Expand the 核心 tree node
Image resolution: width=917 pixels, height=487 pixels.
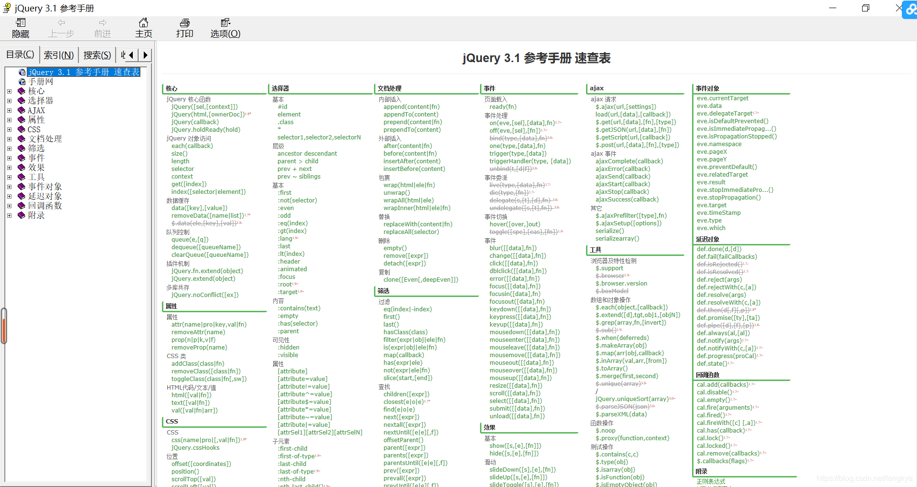[x=9, y=91]
